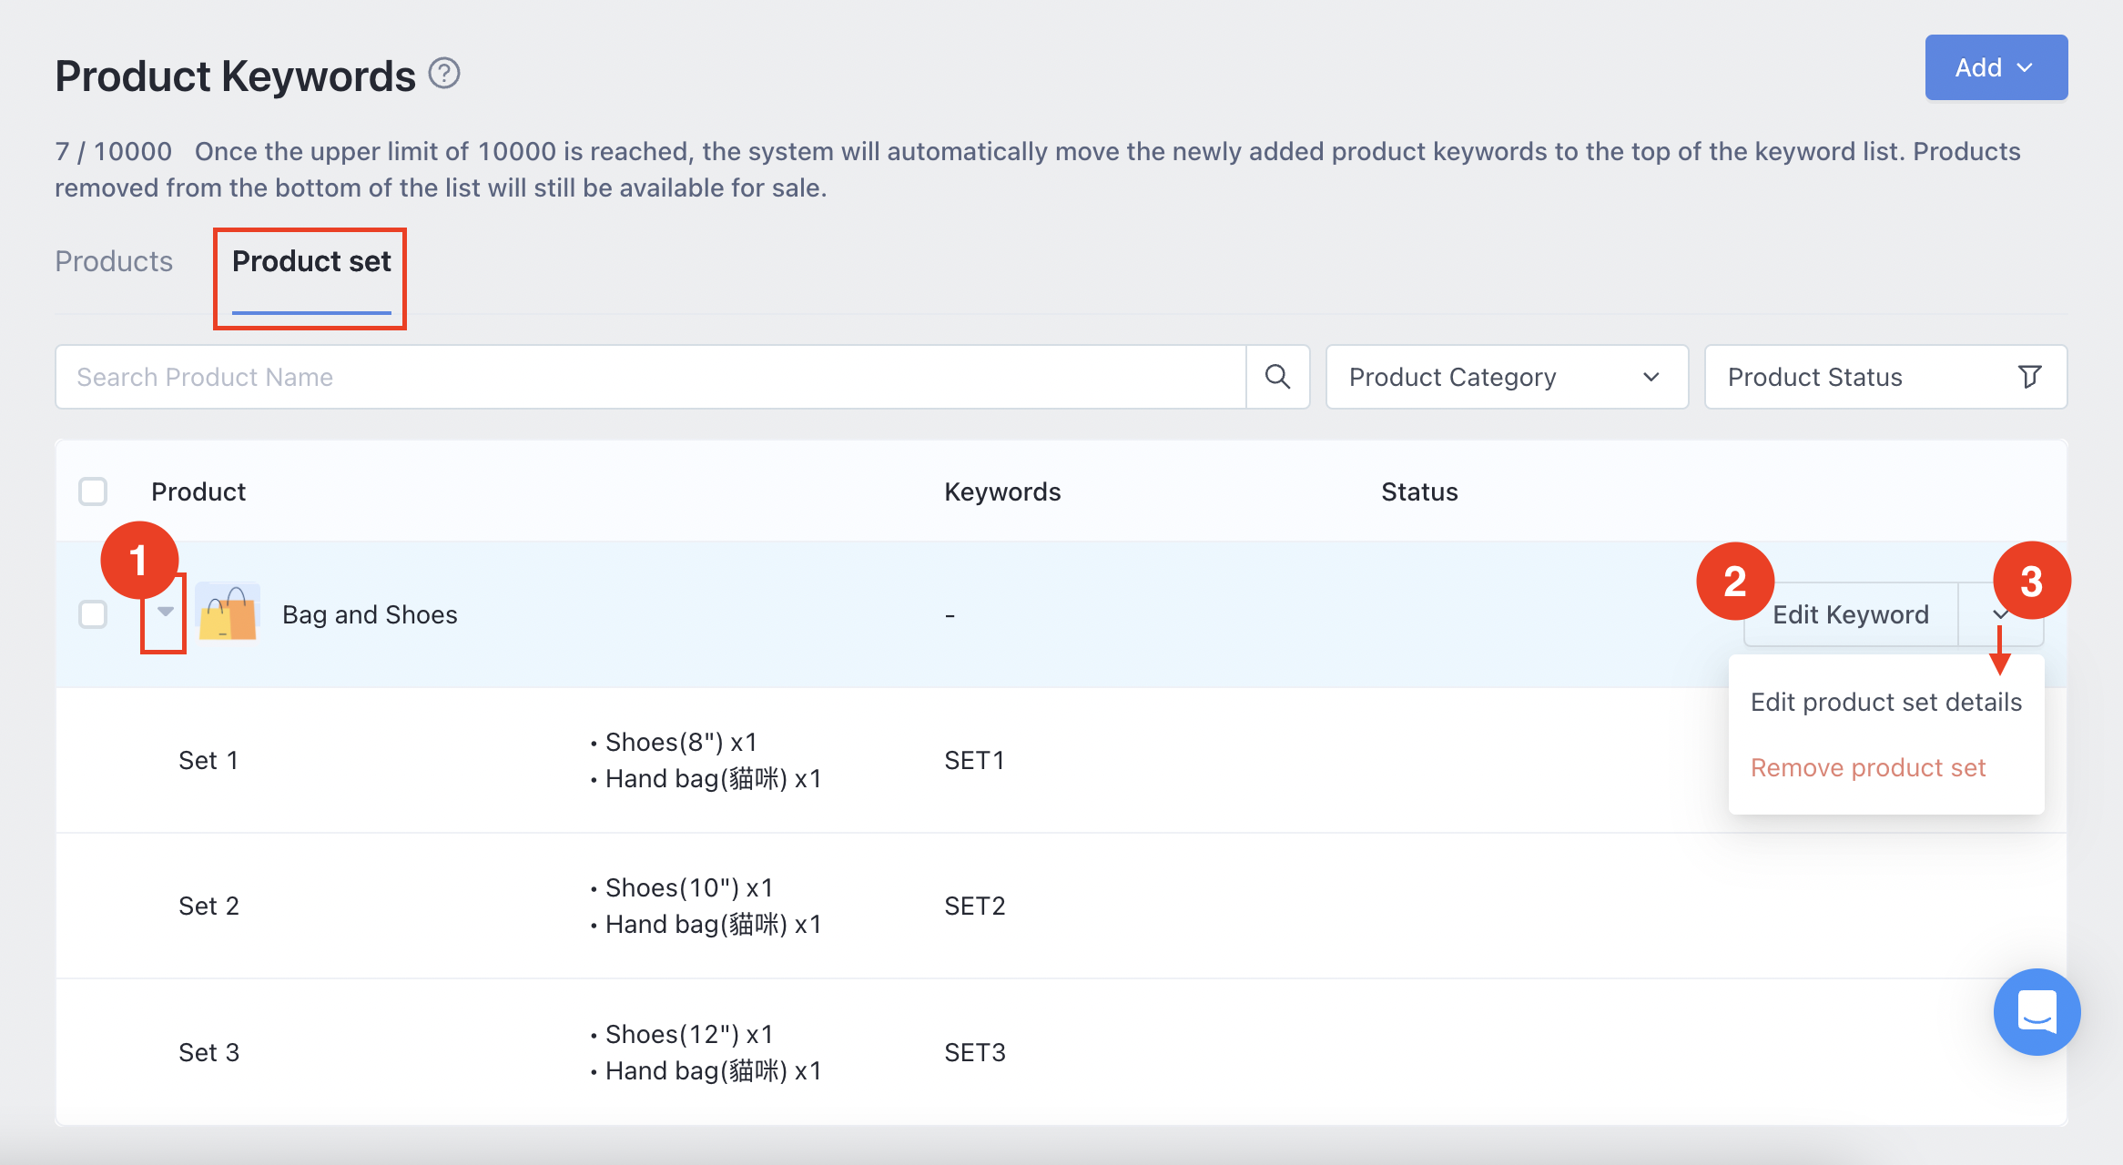Screen dimensions: 2123x1165
Task: Click the Bag and Shoes product thumbnail
Action: click(228, 614)
